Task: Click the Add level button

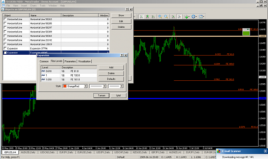Action: (x=111, y=68)
